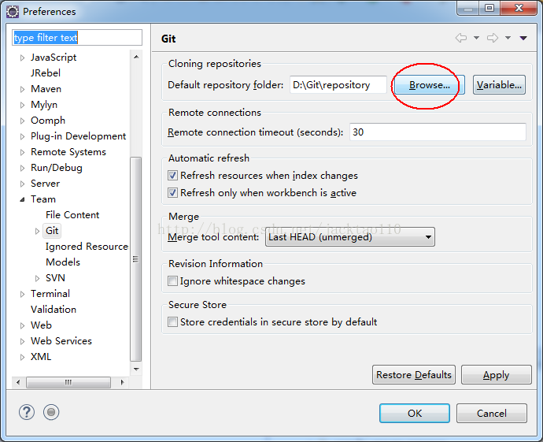543x442 pixels.
Task: Expand the SVN sub-node arrow
Action: click(x=38, y=278)
